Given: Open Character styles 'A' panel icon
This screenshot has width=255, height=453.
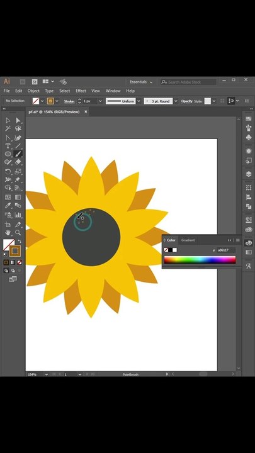Looking at the screenshot, I should click(x=248, y=266).
